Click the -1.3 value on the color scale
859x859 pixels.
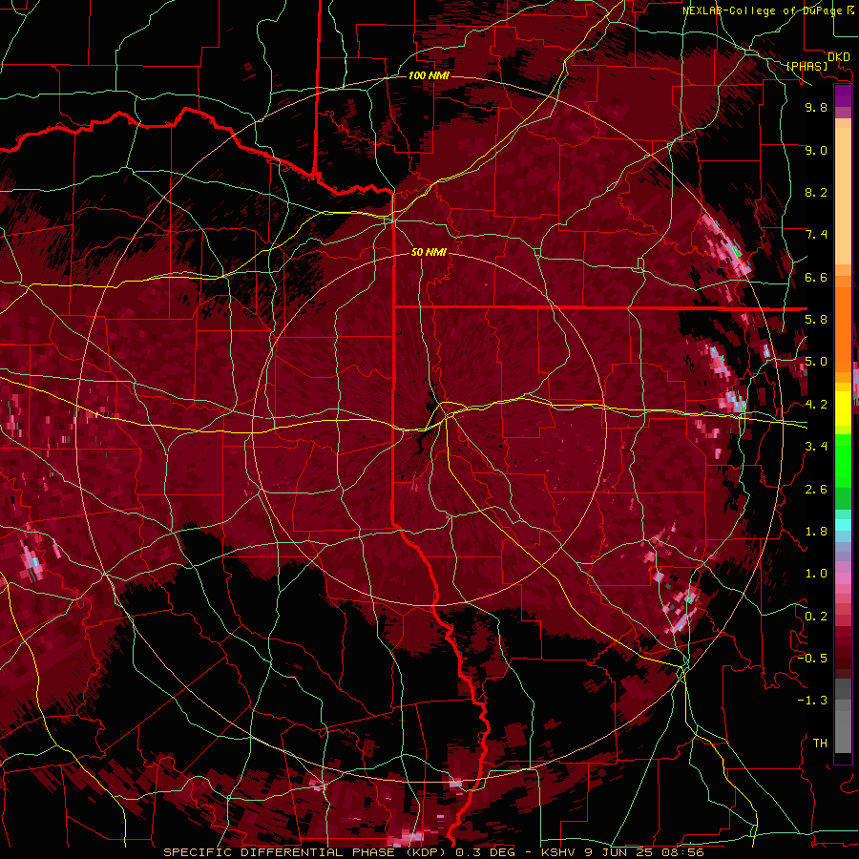[x=812, y=701]
